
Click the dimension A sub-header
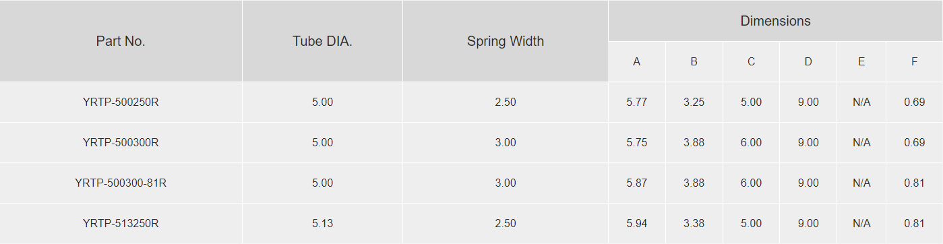point(636,62)
